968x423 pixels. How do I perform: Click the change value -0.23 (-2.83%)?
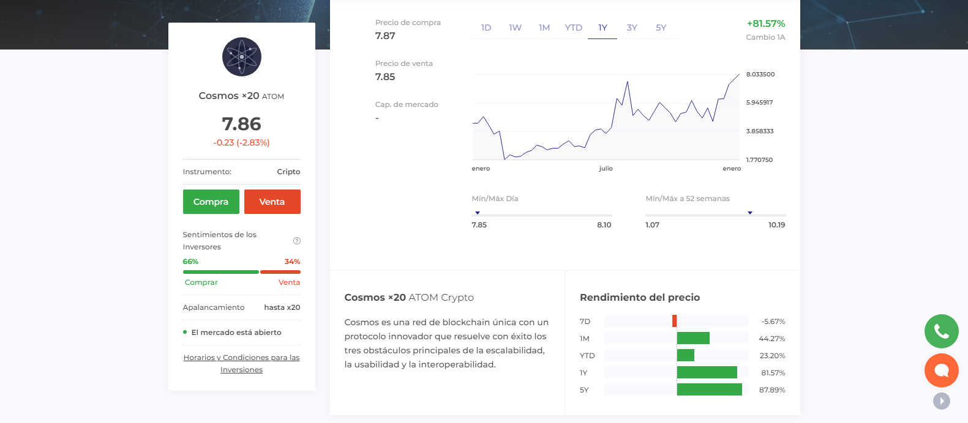(x=242, y=142)
